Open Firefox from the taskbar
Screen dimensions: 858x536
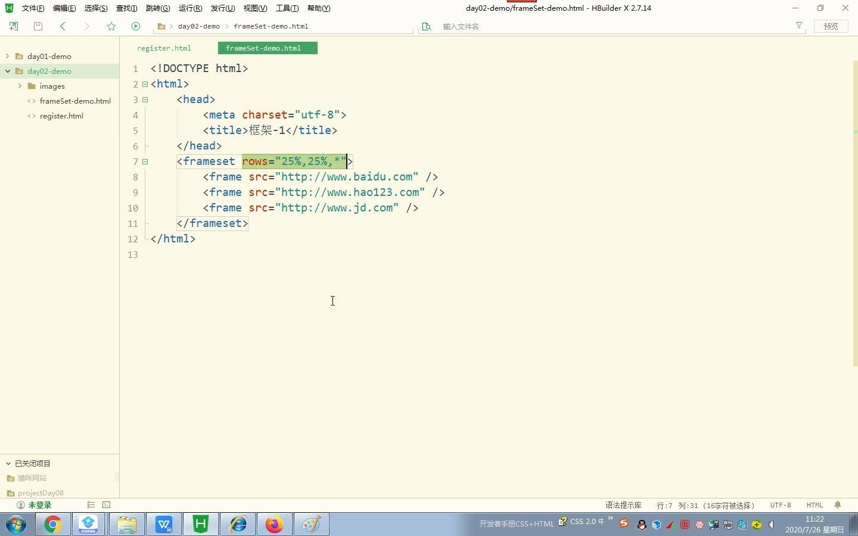pyautogui.click(x=274, y=525)
